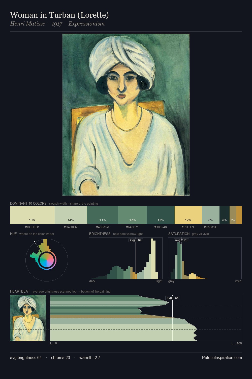Select the #C4D0B2 14% swatch

pos(71,215)
